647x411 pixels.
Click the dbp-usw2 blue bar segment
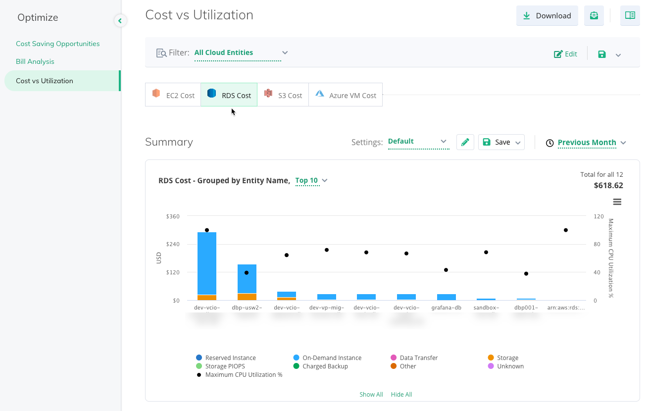(x=247, y=279)
